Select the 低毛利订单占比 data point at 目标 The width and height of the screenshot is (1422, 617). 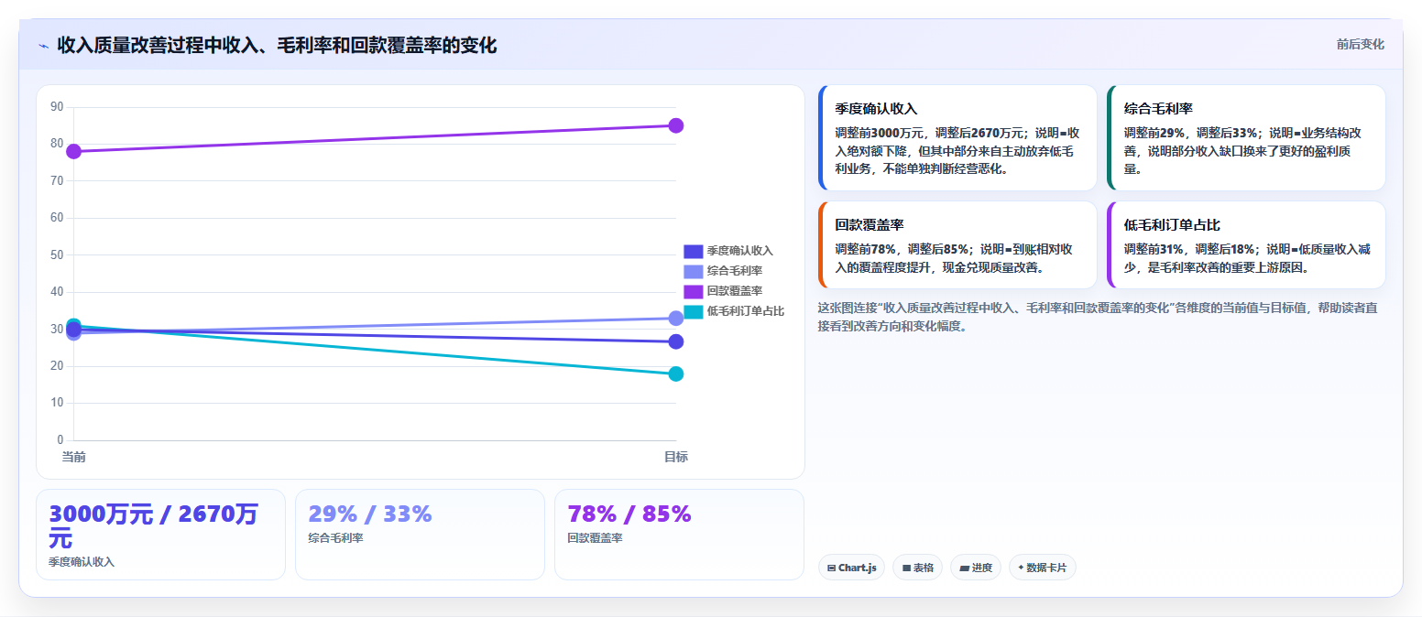click(x=676, y=373)
